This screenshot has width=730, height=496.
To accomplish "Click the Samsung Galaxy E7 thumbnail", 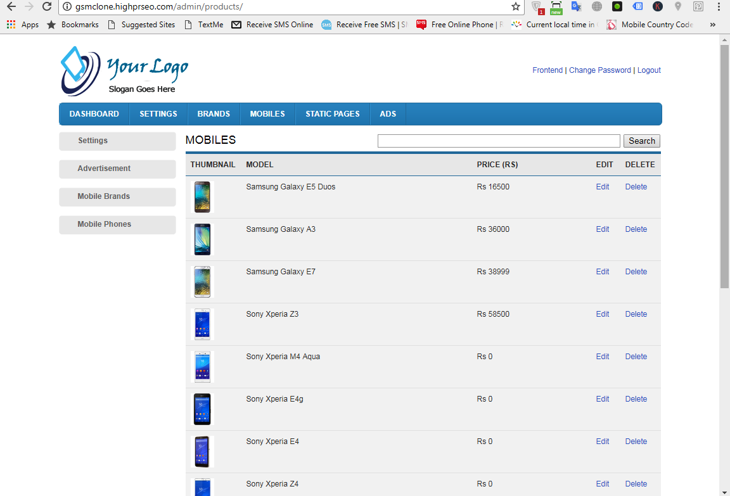I will pyautogui.click(x=202, y=281).
